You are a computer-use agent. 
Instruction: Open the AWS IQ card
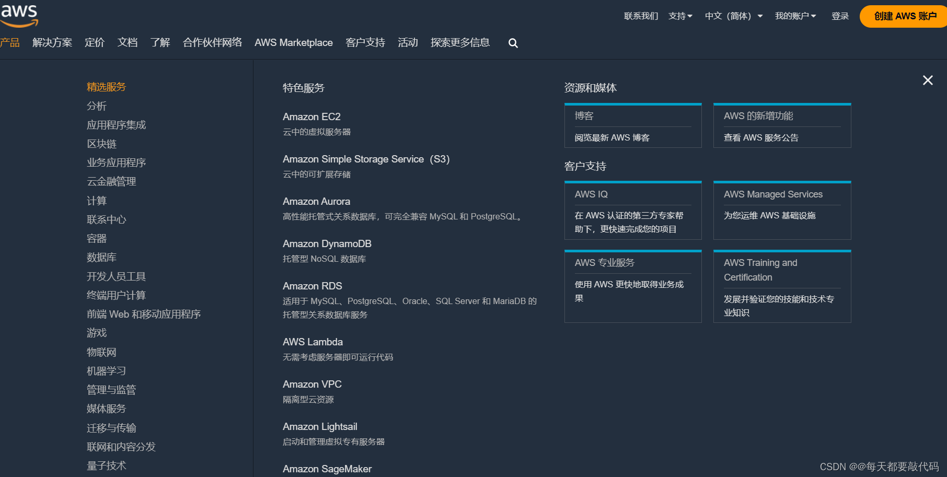tap(633, 211)
